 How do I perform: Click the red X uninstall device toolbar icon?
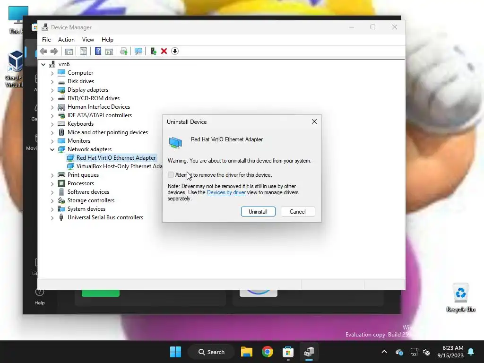click(164, 51)
